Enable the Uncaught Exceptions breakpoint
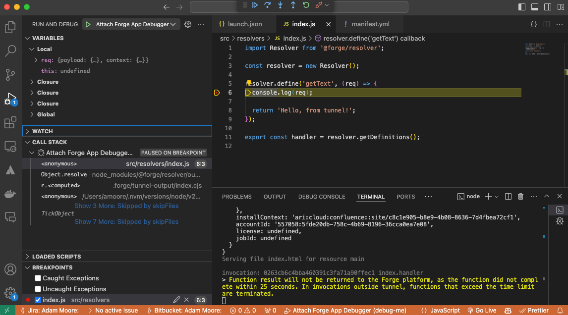The width and height of the screenshot is (568, 315). (38, 289)
